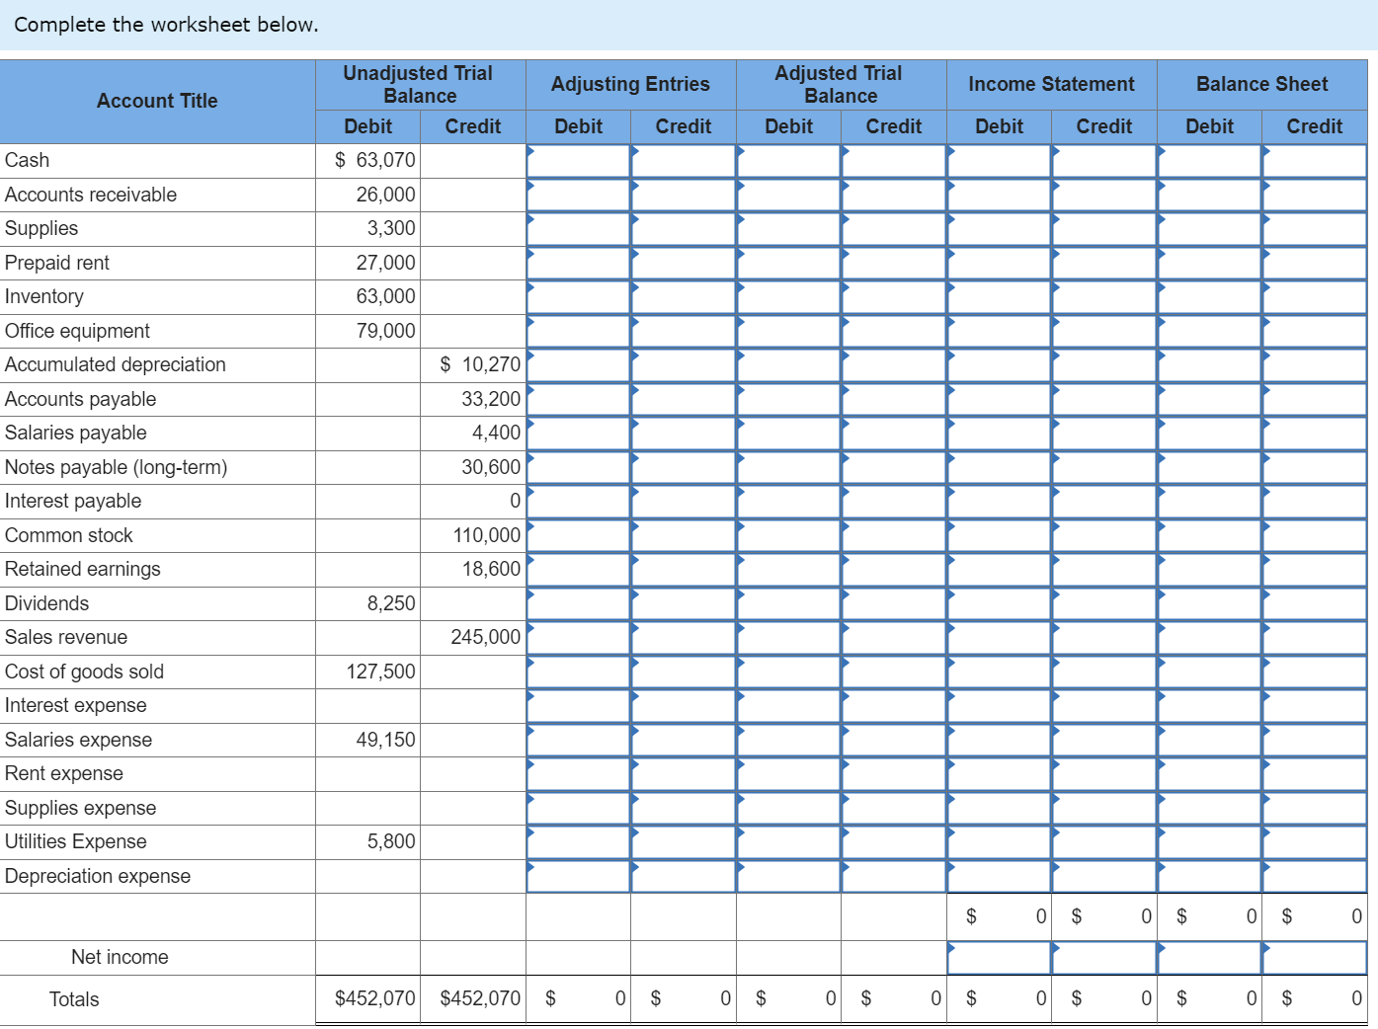Click the 127,500 Cost of goods sold value
The width and height of the screenshot is (1378, 1029).
380,672
